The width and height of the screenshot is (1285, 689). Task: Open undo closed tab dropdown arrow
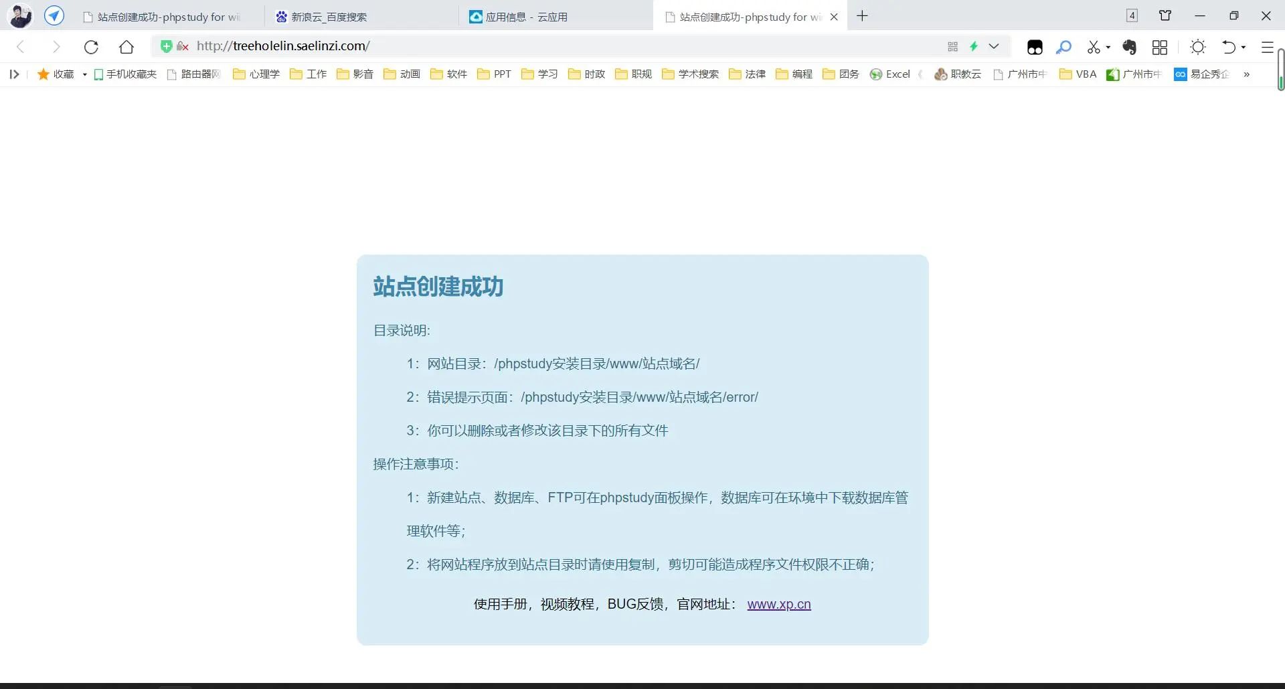coord(1244,47)
